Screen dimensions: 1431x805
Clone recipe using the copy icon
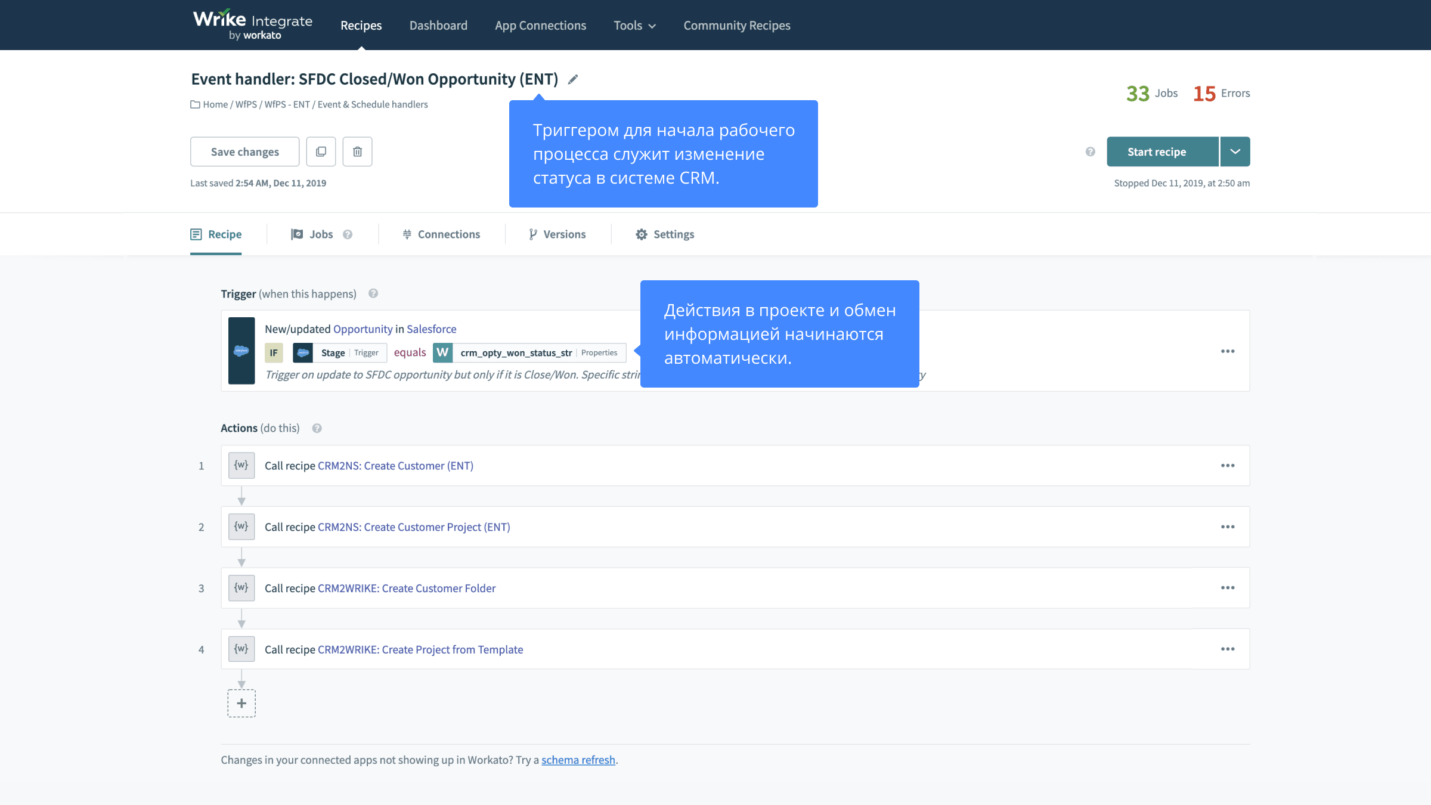(x=321, y=151)
